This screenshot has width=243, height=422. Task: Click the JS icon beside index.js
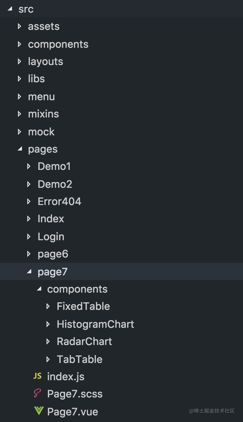click(x=38, y=376)
